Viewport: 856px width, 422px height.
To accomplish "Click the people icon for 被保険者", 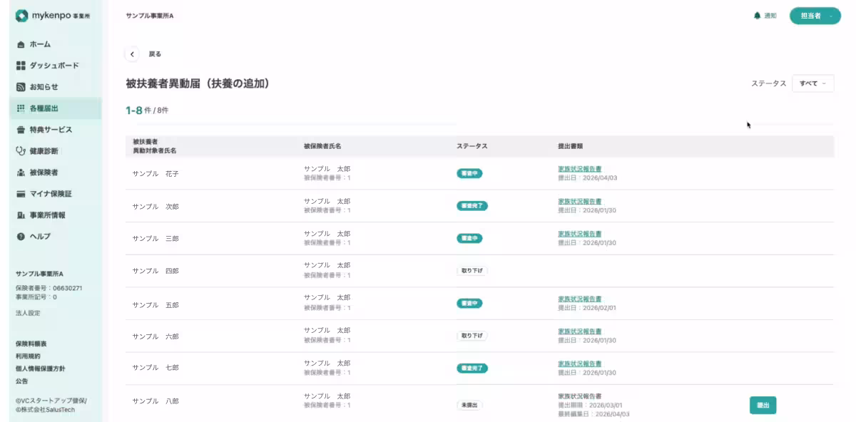I will click(x=21, y=173).
